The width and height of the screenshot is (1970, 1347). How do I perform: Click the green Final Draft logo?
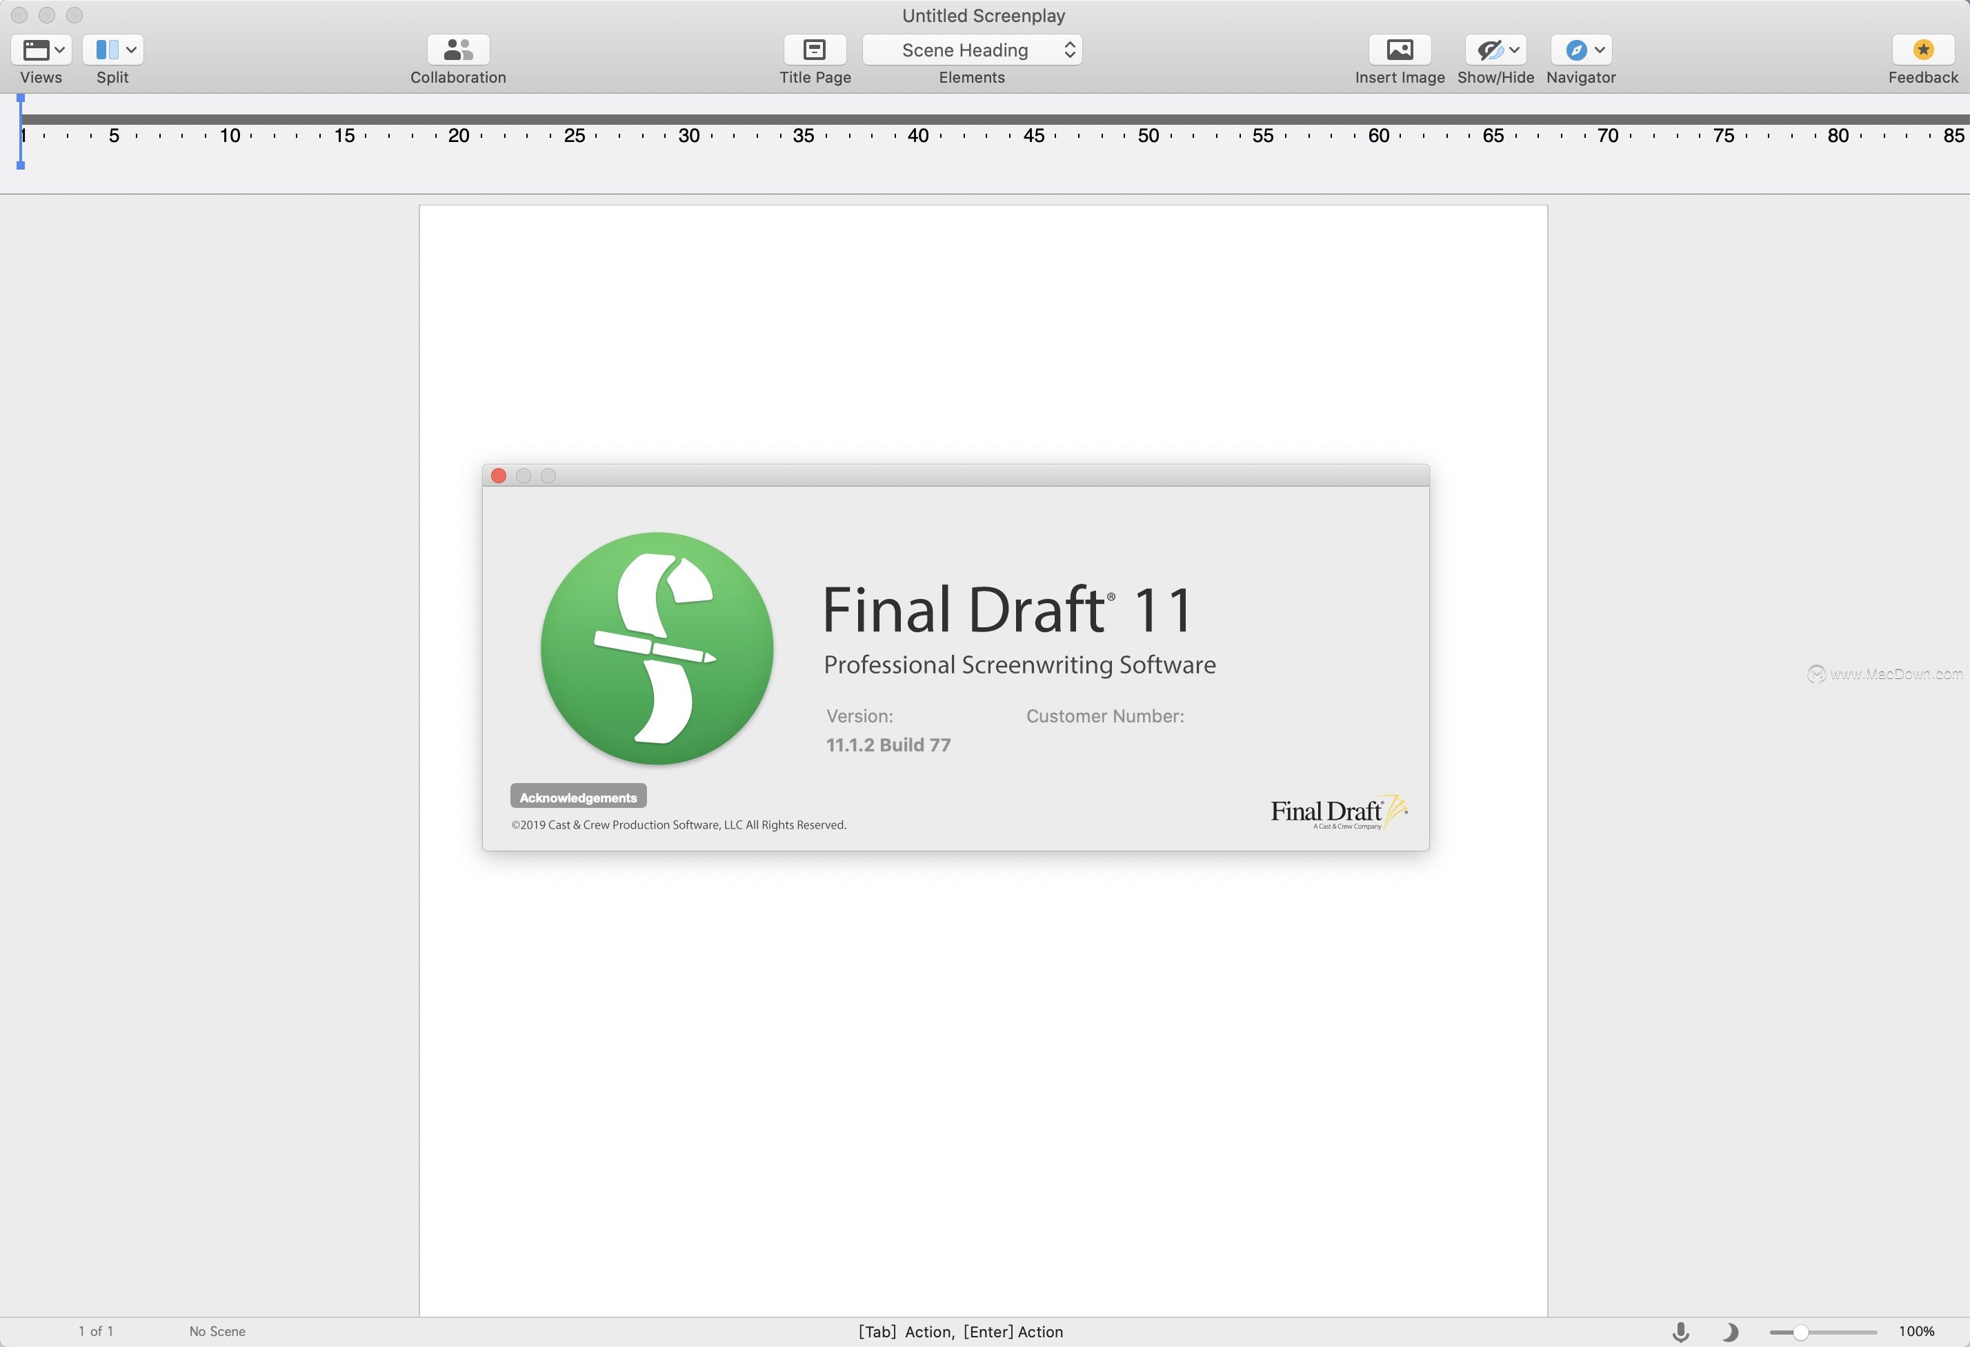click(x=657, y=649)
